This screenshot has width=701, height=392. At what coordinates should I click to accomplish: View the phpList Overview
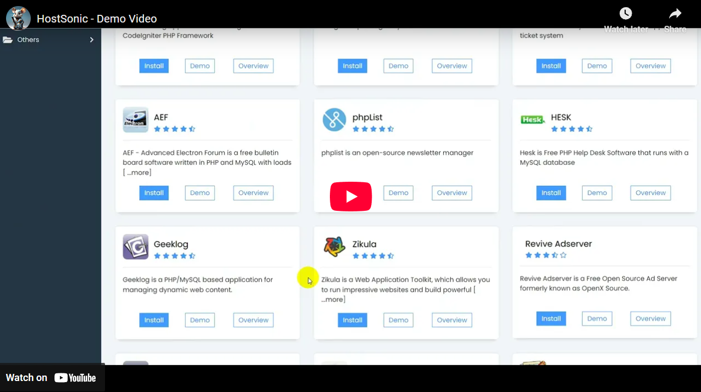coord(452,193)
